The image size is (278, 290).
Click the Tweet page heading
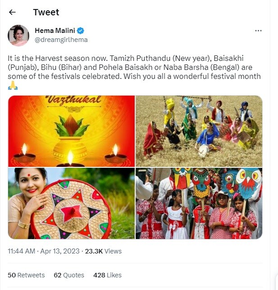tap(46, 12)
